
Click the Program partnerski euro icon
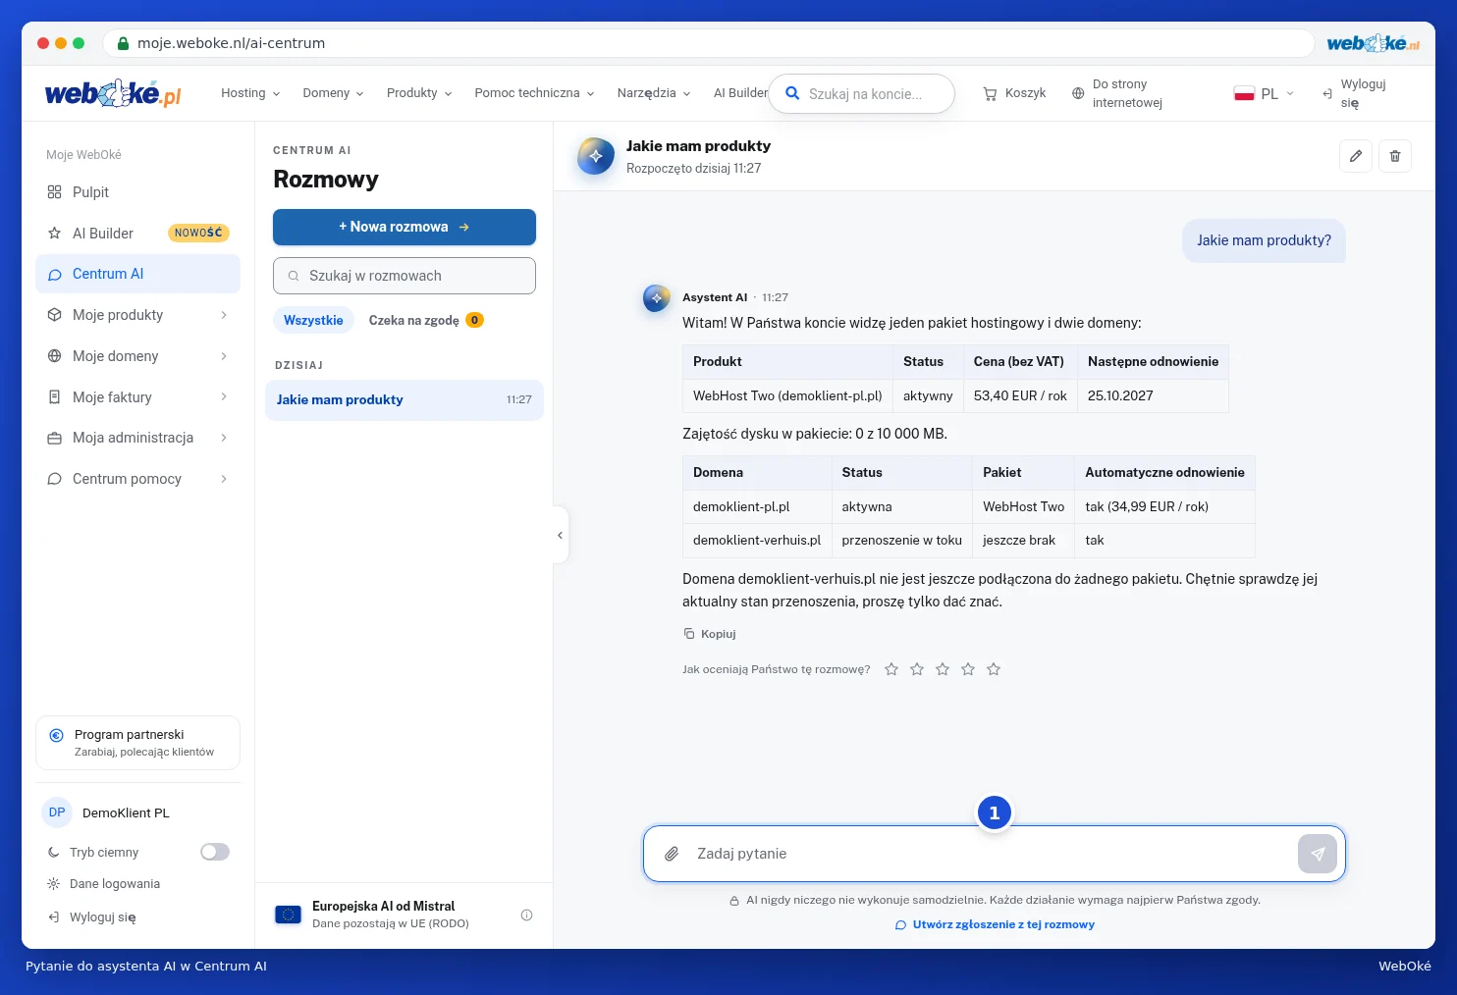point(56,735)
